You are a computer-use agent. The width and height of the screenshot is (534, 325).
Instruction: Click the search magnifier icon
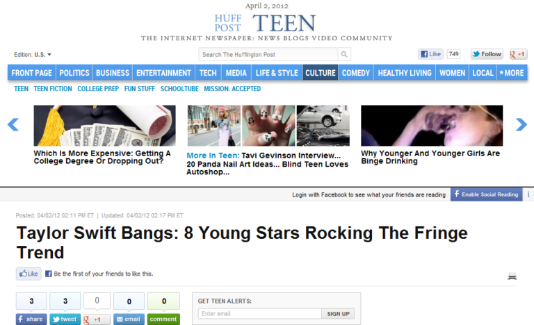(x=344, y=54)
